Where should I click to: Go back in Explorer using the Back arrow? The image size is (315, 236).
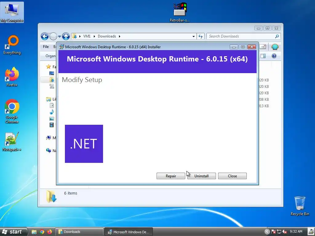point(45,36)
